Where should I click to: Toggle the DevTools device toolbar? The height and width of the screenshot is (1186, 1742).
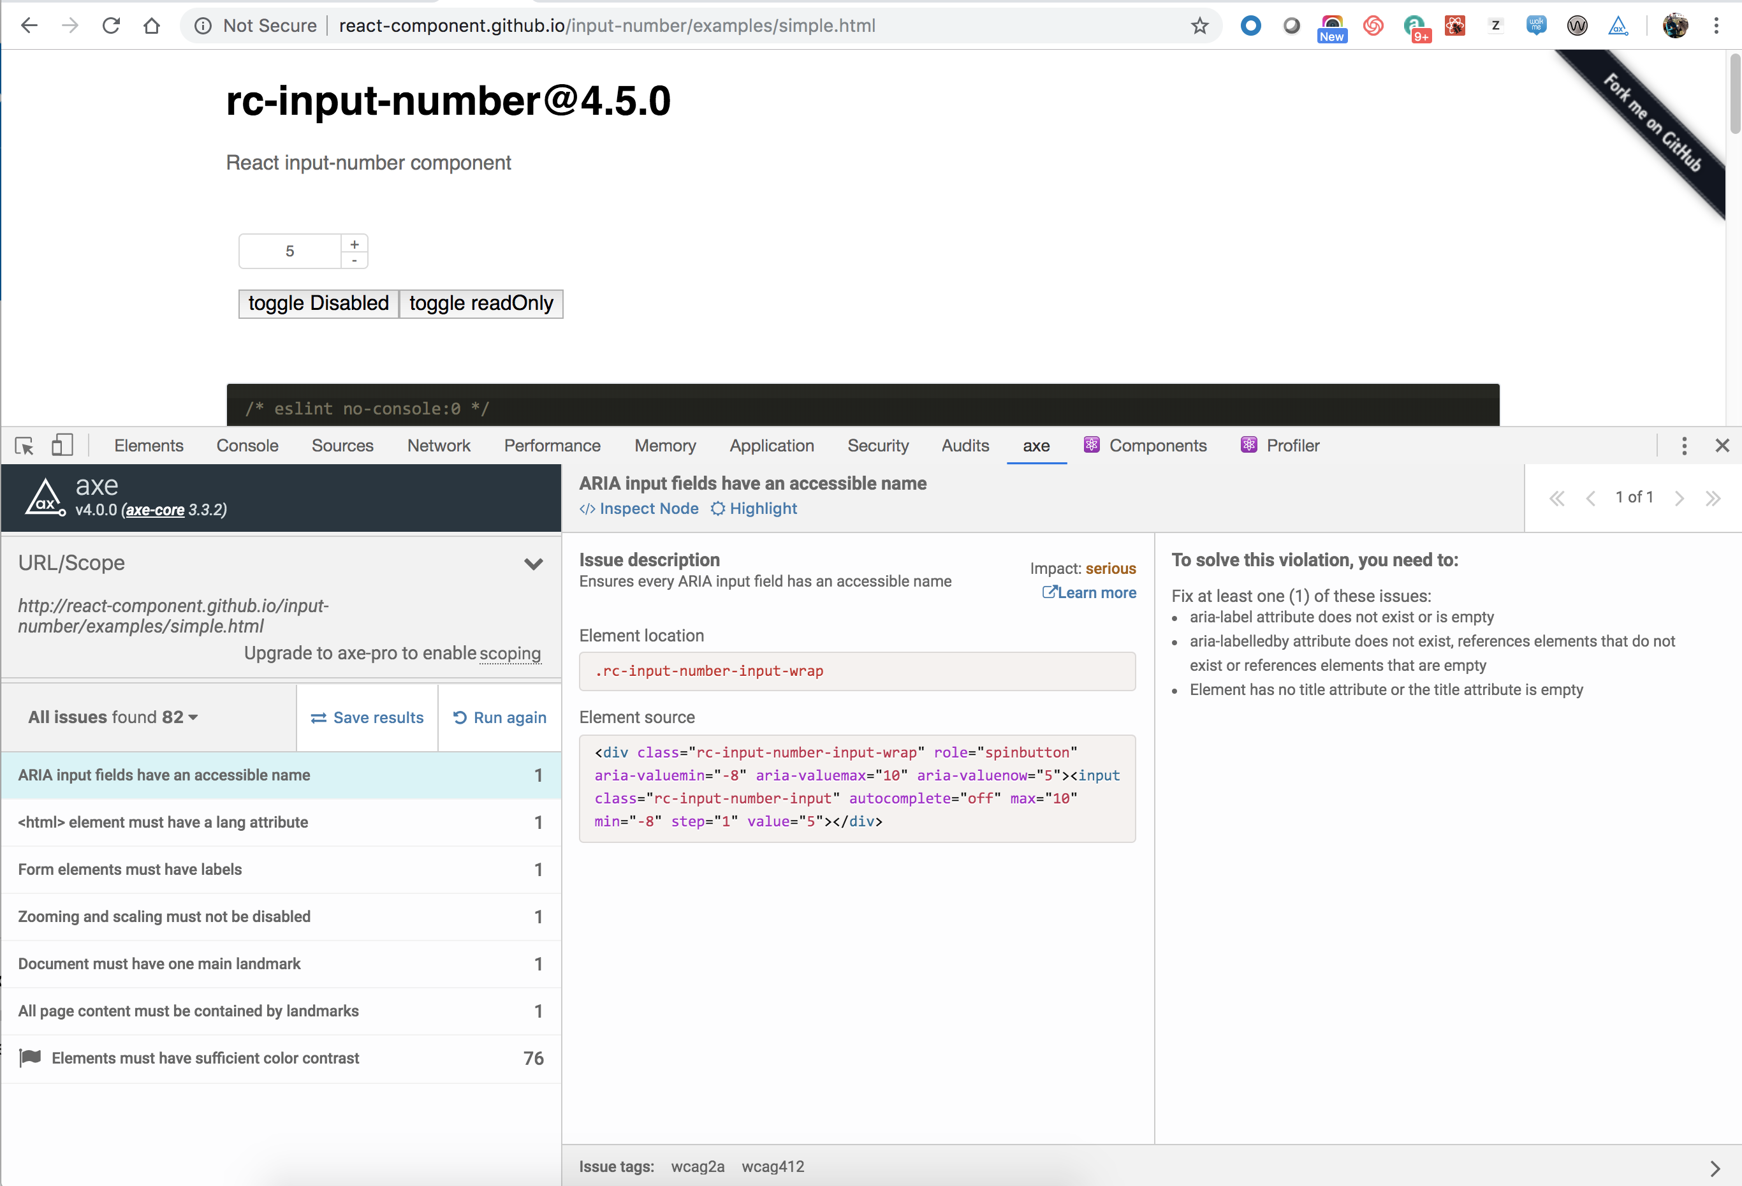pyautogui.click(x=62, y=445)
